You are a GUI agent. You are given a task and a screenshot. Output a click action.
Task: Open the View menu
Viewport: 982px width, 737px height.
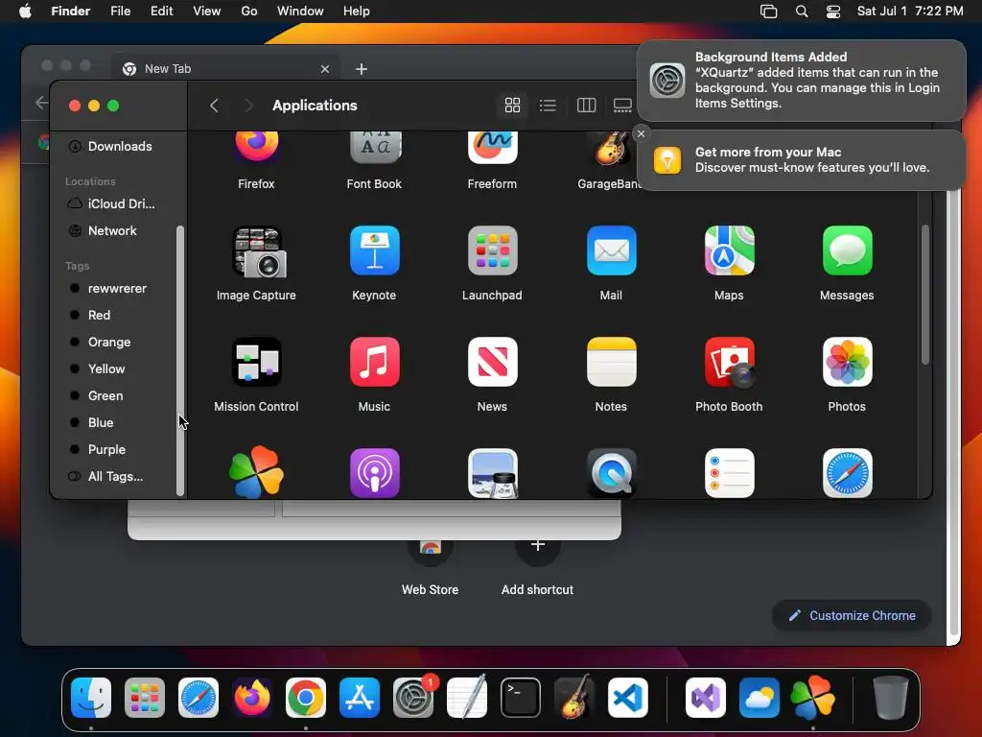[x=207, y=12]
